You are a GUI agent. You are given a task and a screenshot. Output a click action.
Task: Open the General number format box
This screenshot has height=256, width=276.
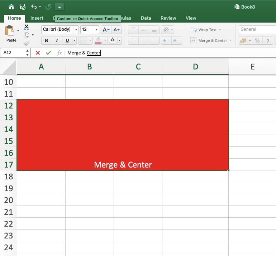[x=257, y=29]
